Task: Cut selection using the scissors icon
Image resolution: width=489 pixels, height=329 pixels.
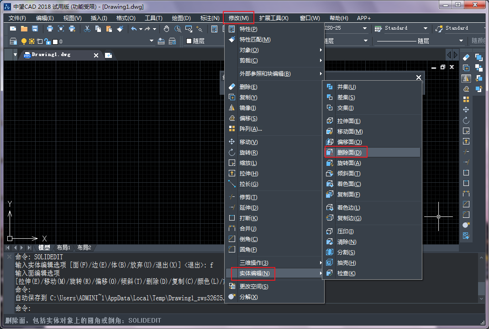Action: pos(86,28)
